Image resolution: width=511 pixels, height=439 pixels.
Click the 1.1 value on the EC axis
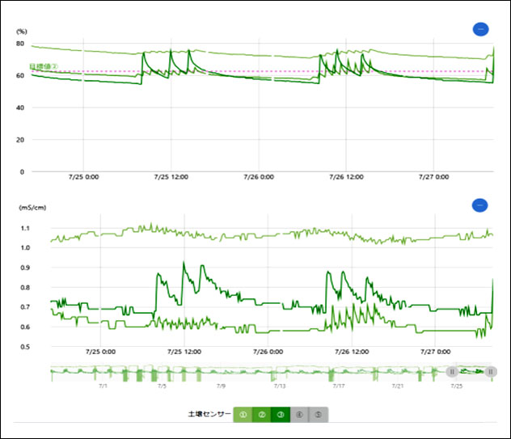pyautogui.click(x=25, y=228)
